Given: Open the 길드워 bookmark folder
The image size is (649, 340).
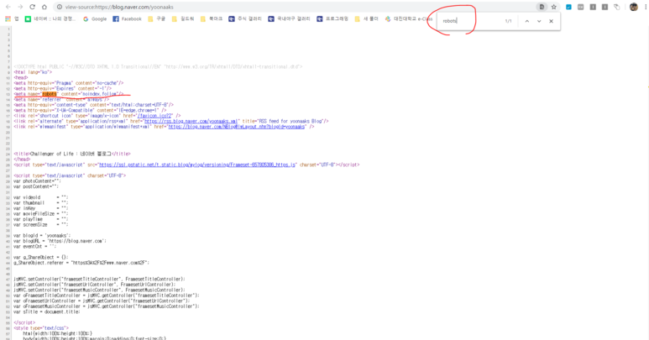Looking at the screenshot, I should pyautogui.click(x=182, y=18).
